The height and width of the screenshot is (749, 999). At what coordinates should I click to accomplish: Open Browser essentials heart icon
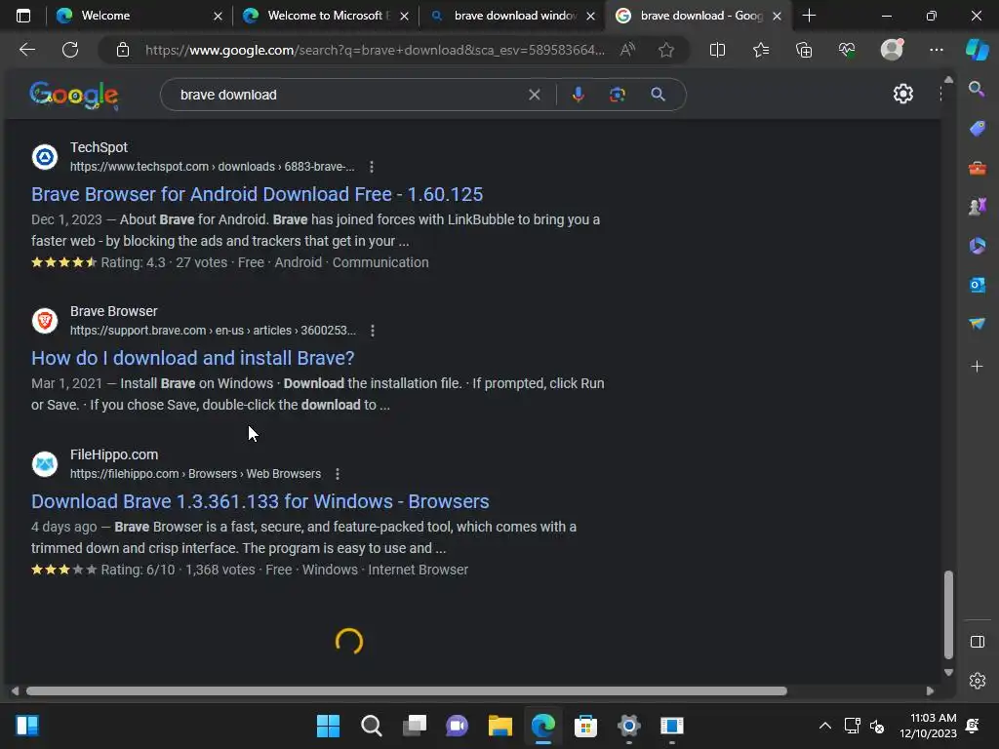847,50
